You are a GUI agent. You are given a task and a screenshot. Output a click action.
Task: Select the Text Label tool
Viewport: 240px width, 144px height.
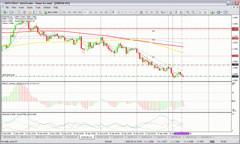click(x=157, y=12)
